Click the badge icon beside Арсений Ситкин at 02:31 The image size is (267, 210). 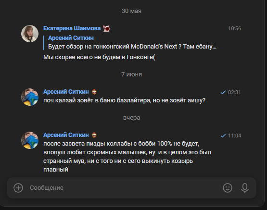tap(94, 92)
